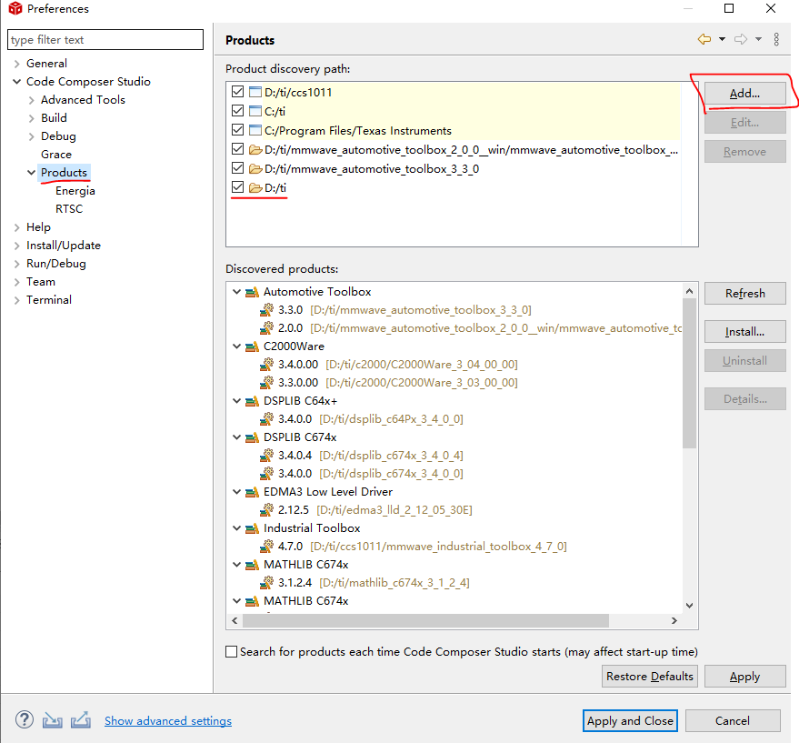Click the Apply and Close button
This screenshot has width=799, height=743.
(x=630, y=720)
